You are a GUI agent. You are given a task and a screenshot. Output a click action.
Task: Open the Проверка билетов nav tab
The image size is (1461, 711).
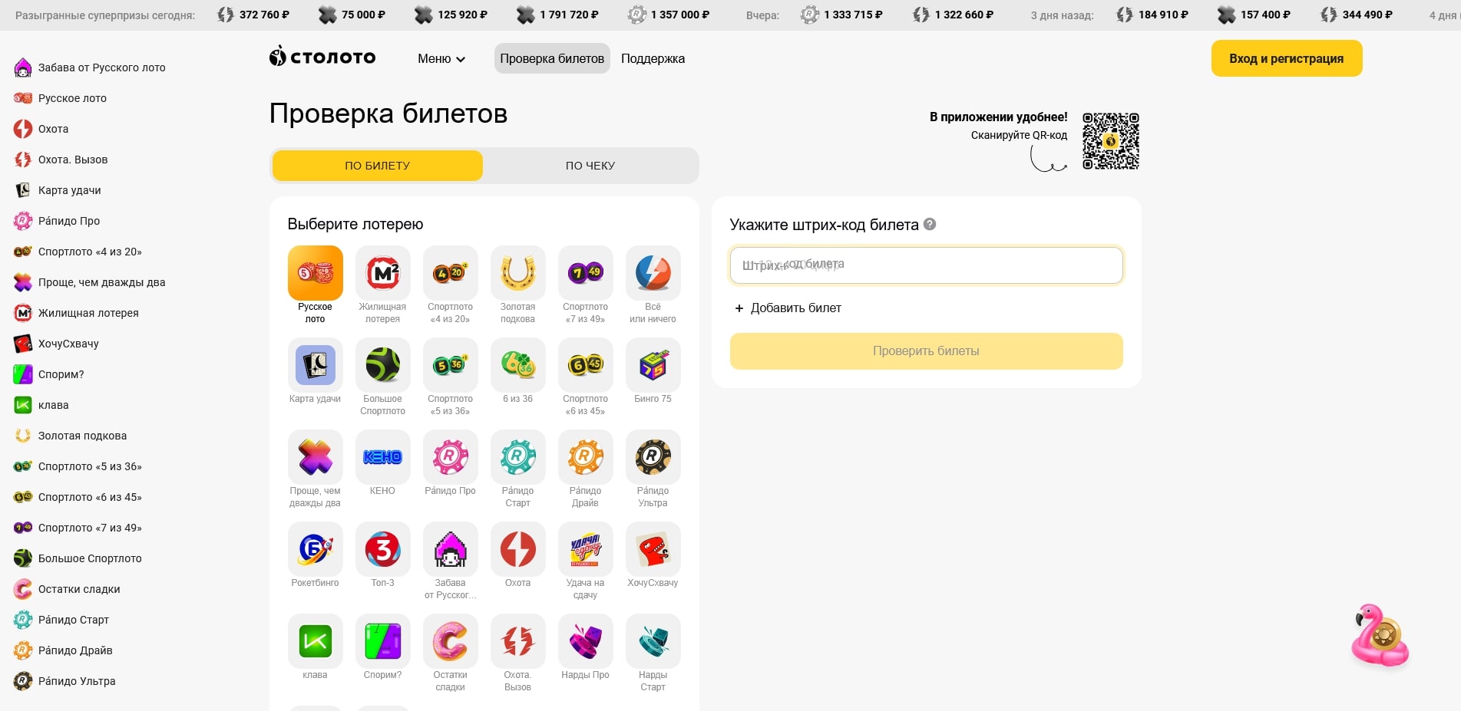tap(552, 59)
